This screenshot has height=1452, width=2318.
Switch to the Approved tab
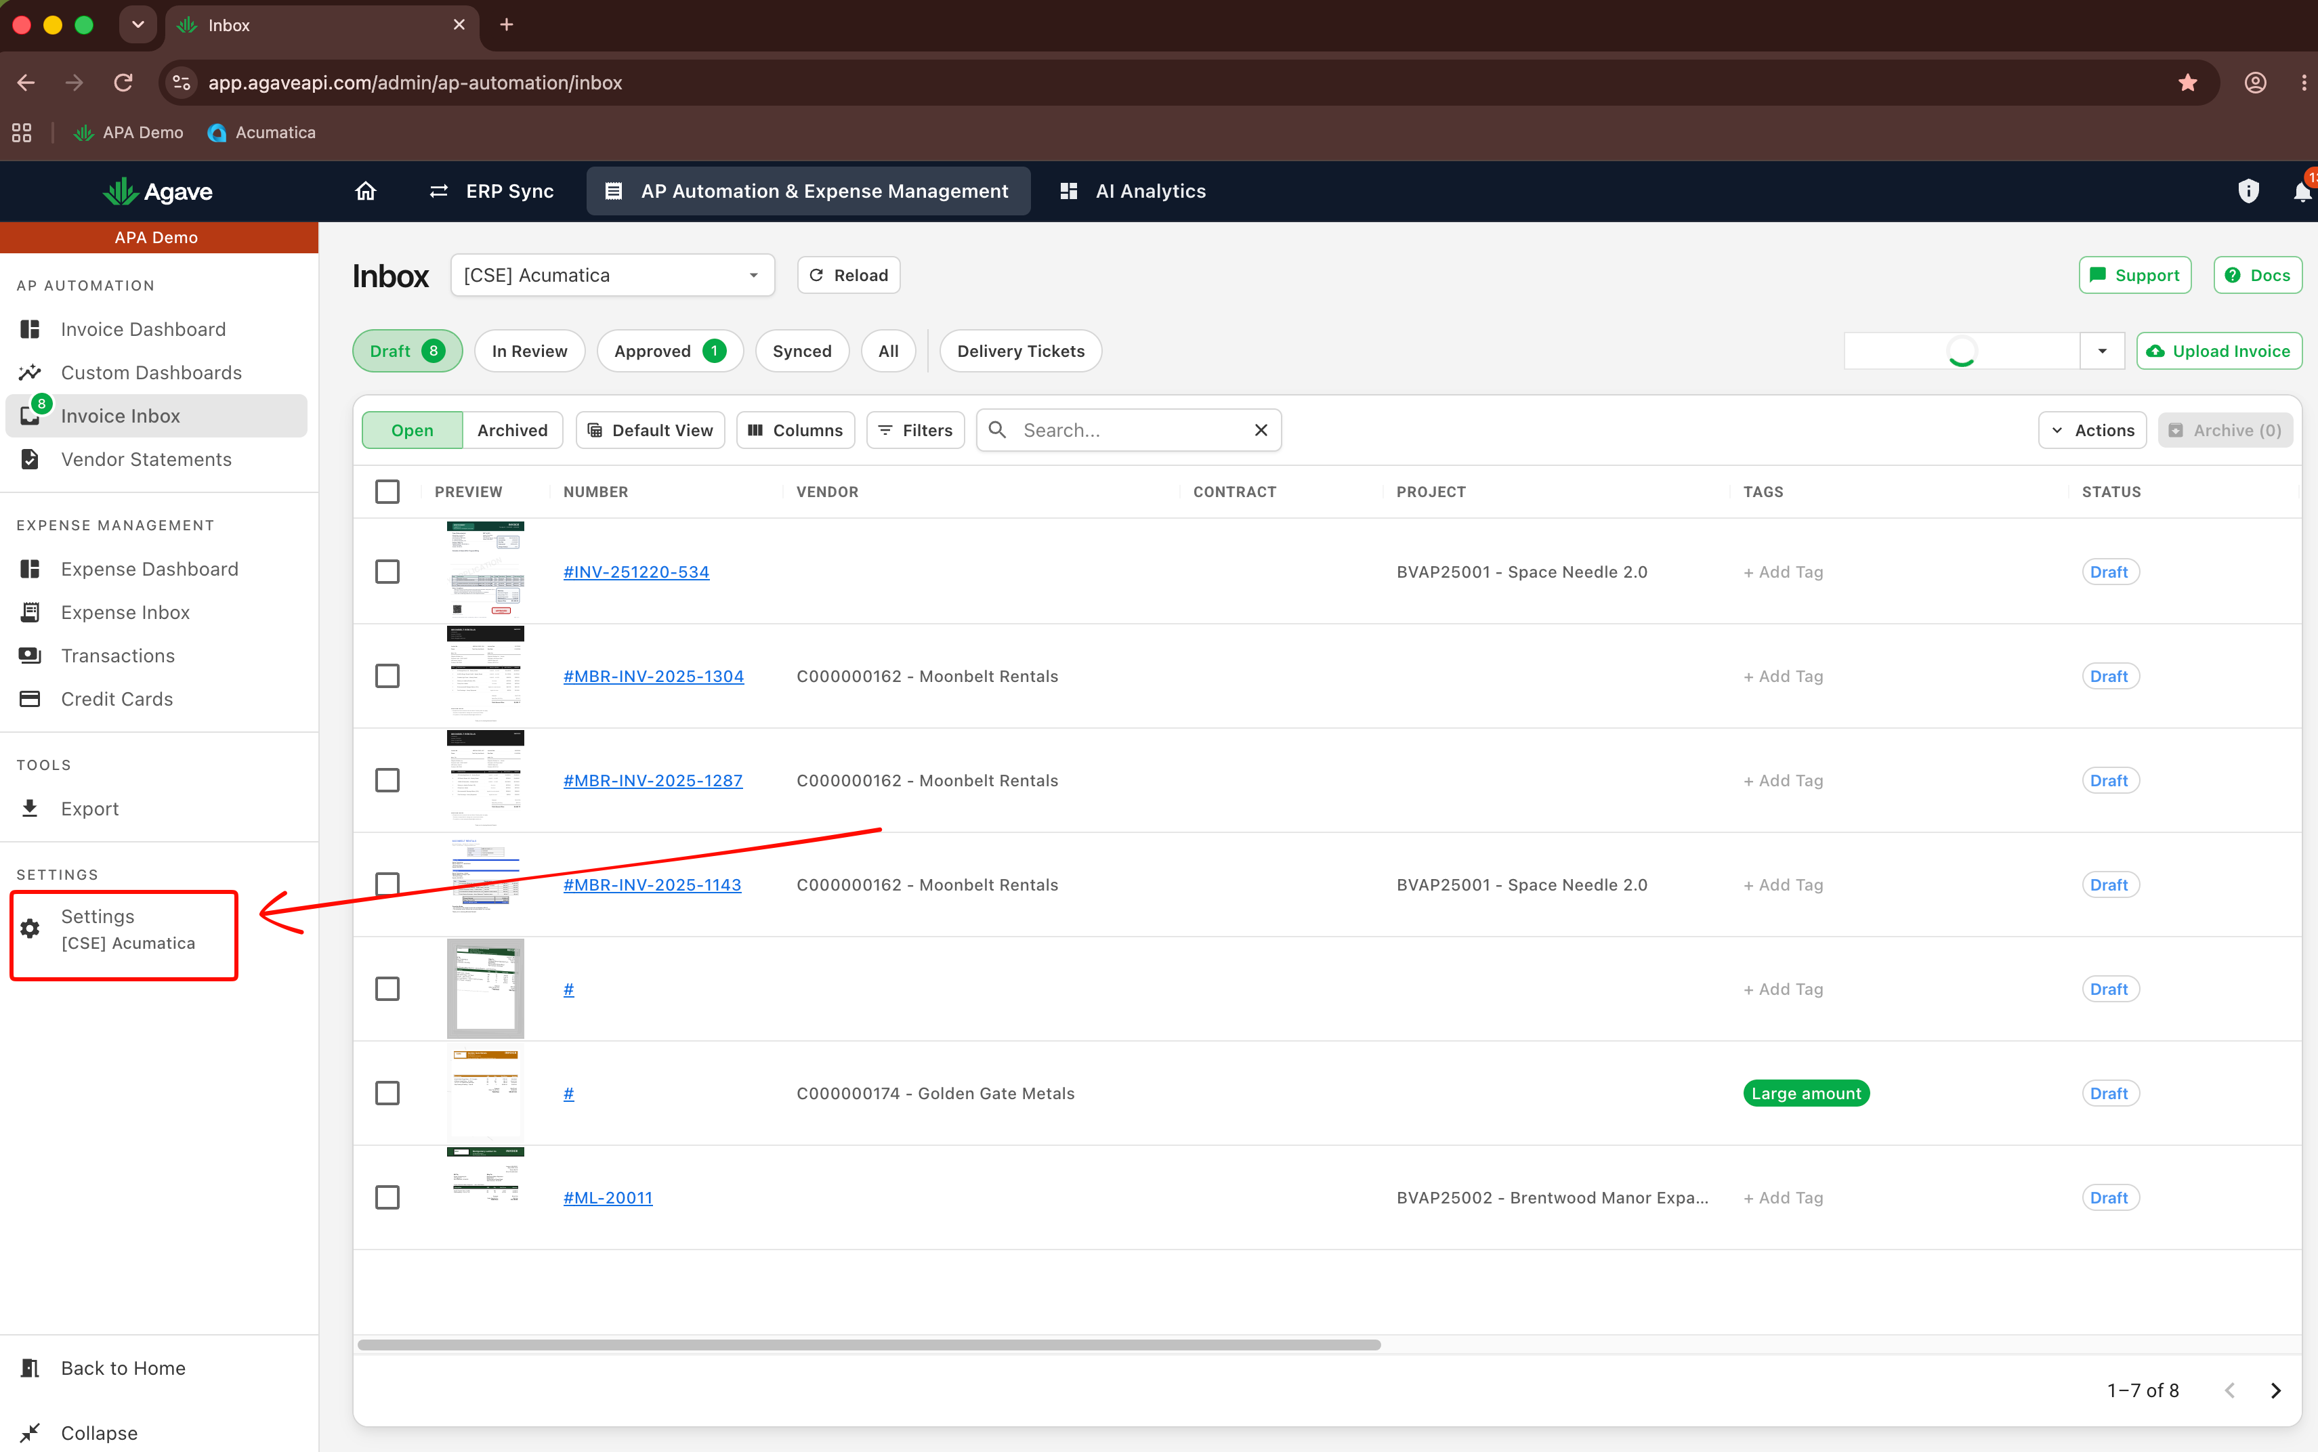tap(669, 351)
